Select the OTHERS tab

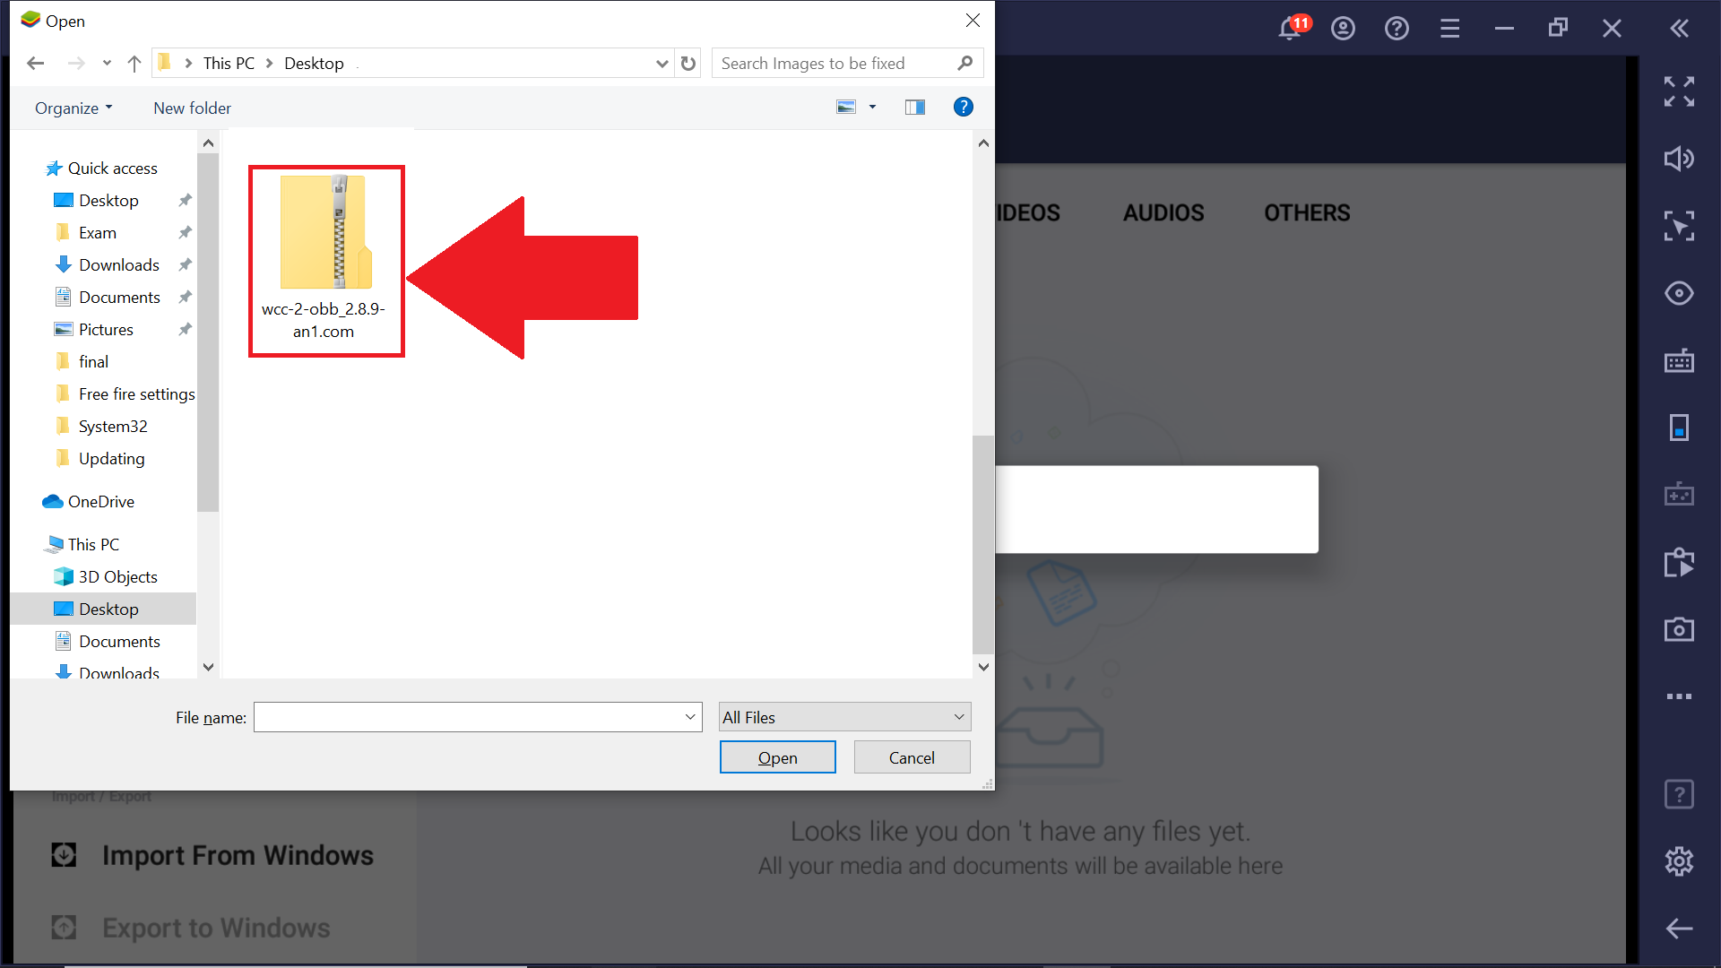[1307, 212]
